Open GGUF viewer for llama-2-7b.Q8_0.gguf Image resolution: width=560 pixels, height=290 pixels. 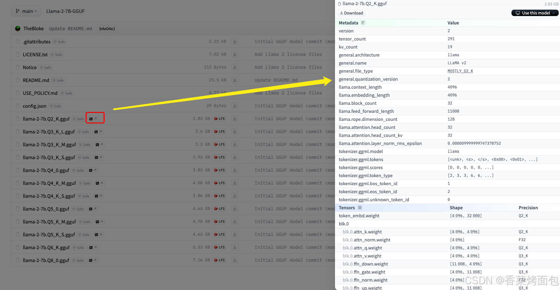click(93, 260)
